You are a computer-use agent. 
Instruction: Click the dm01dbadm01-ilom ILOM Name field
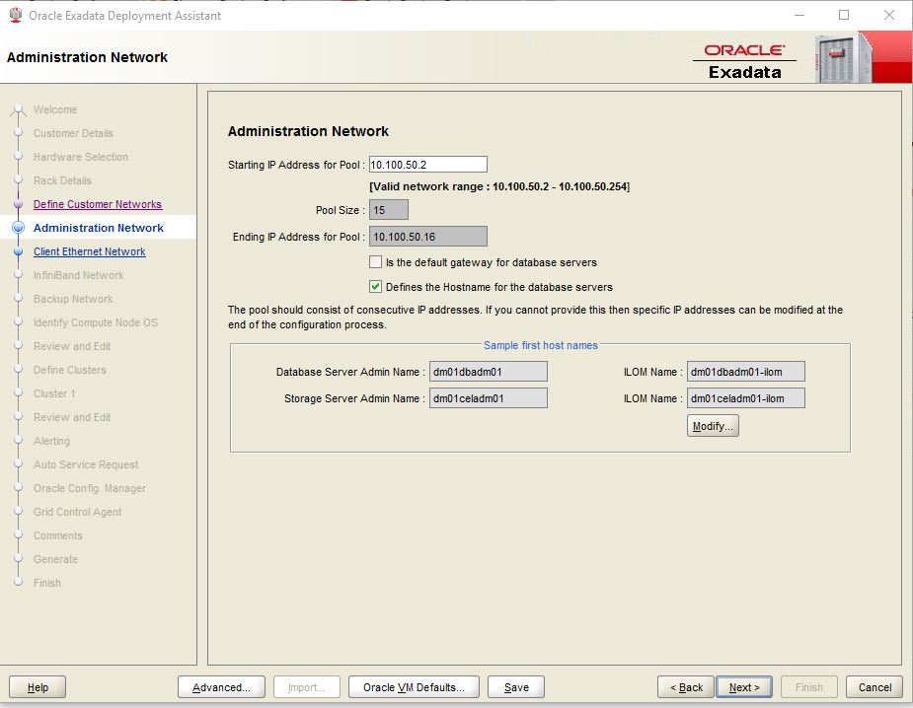click(746, 372)
